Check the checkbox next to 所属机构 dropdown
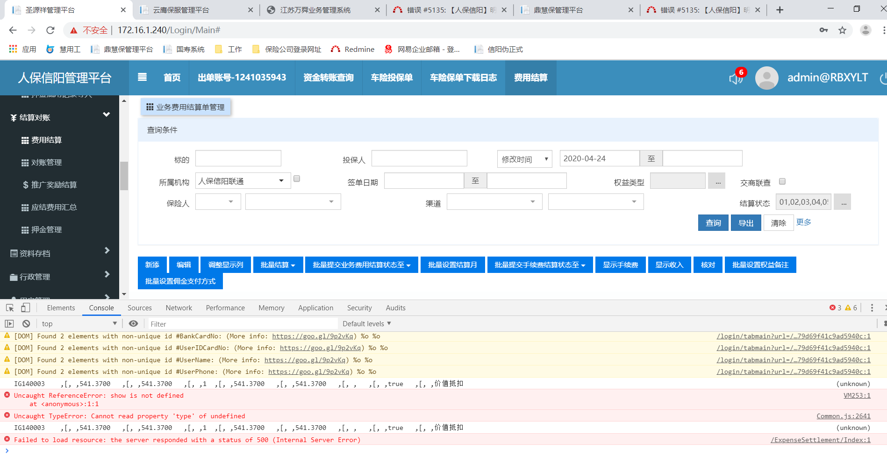Screen dimensions: 887x465 tap(297, 179)
